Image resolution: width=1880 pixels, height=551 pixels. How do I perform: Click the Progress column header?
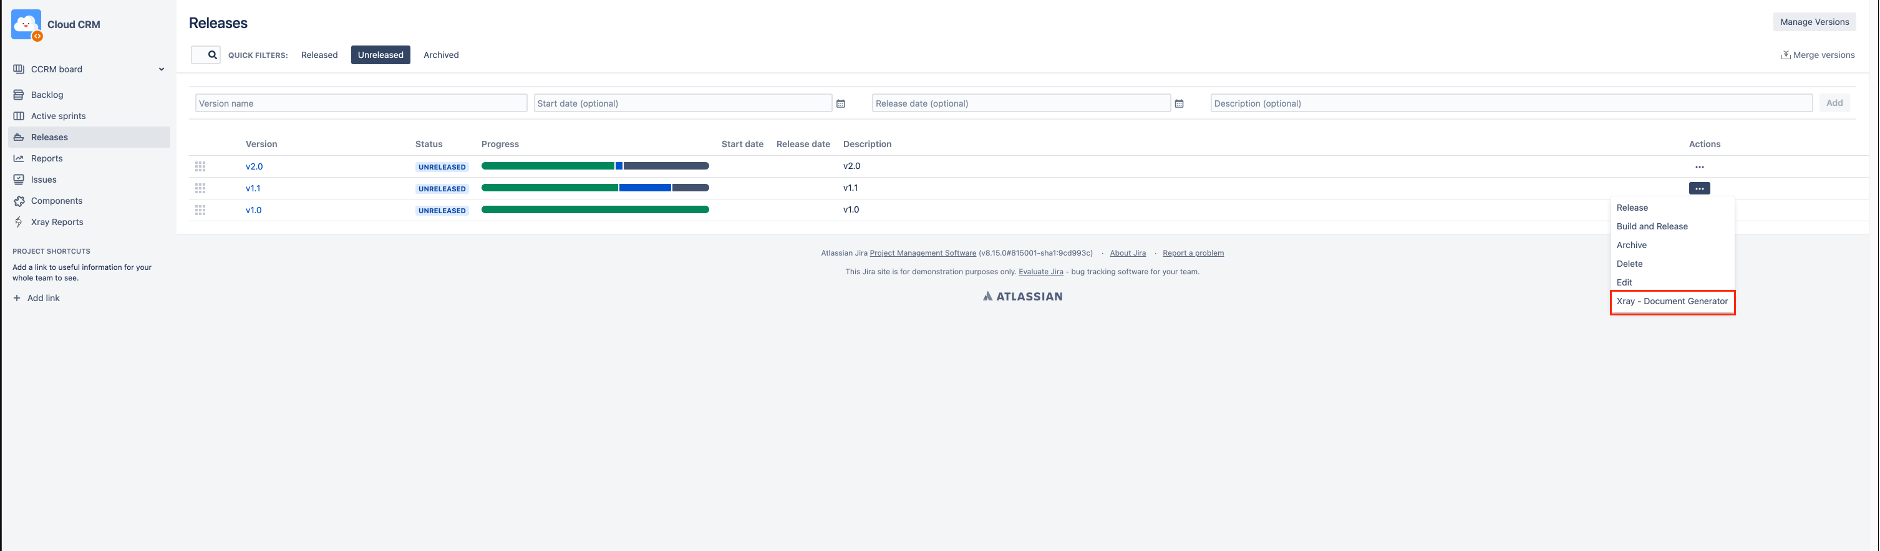(501, 145)
